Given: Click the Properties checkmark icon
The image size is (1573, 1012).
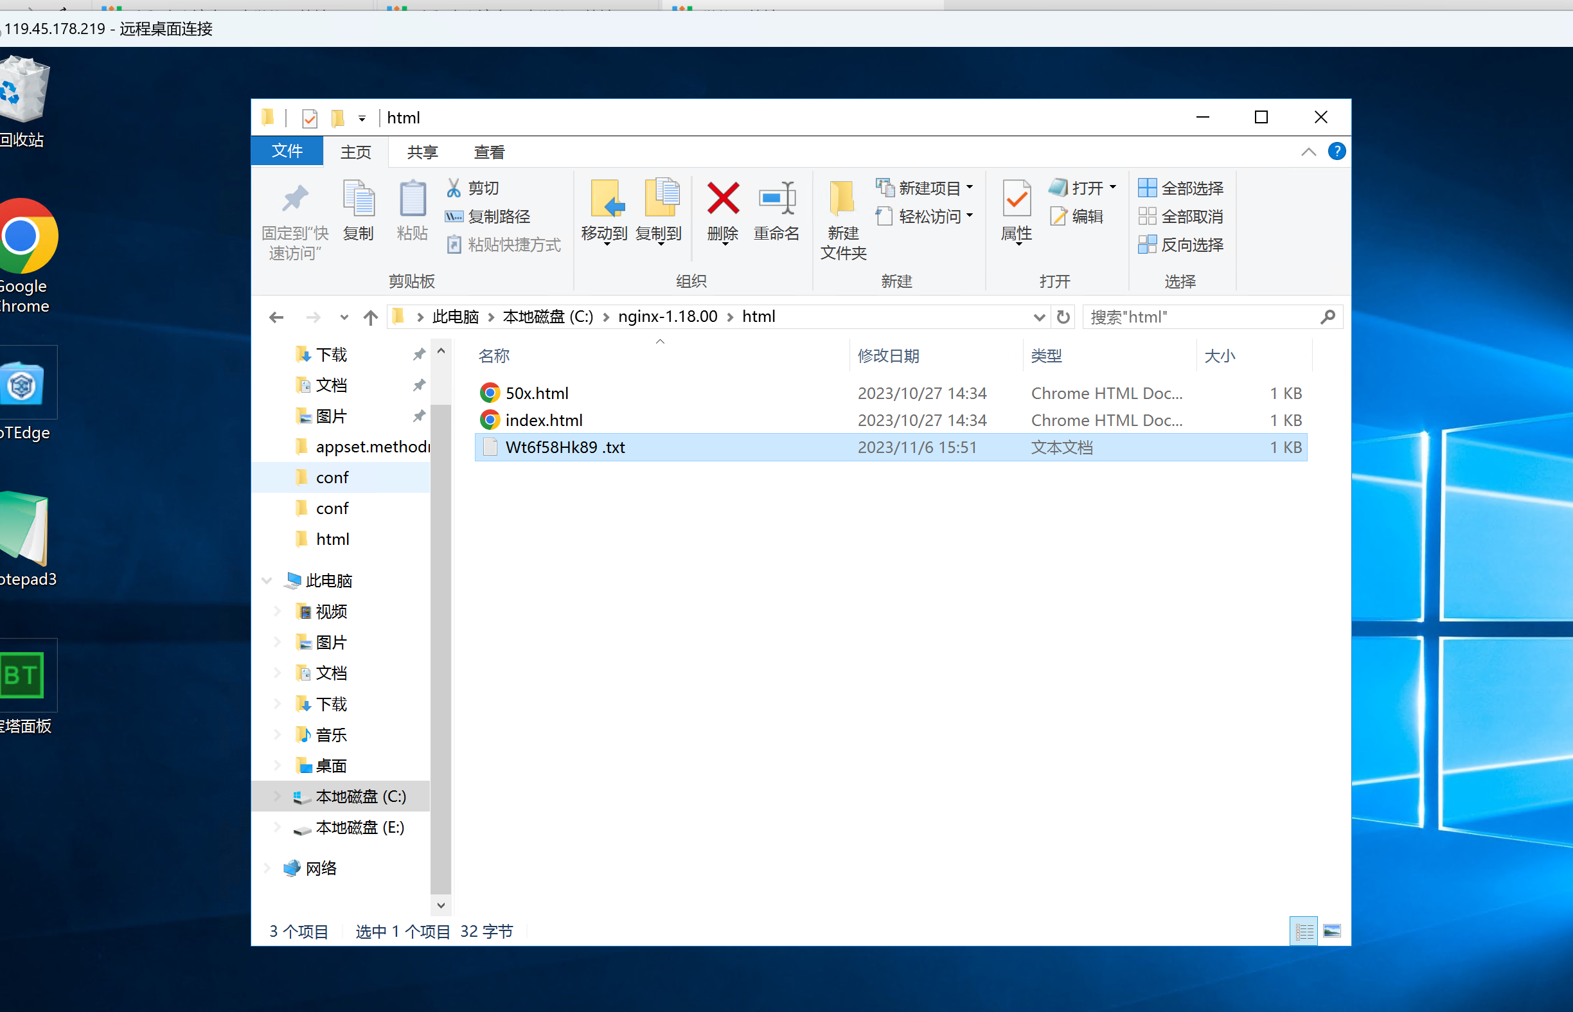Looking at the screenshot, I should 1016,199.
